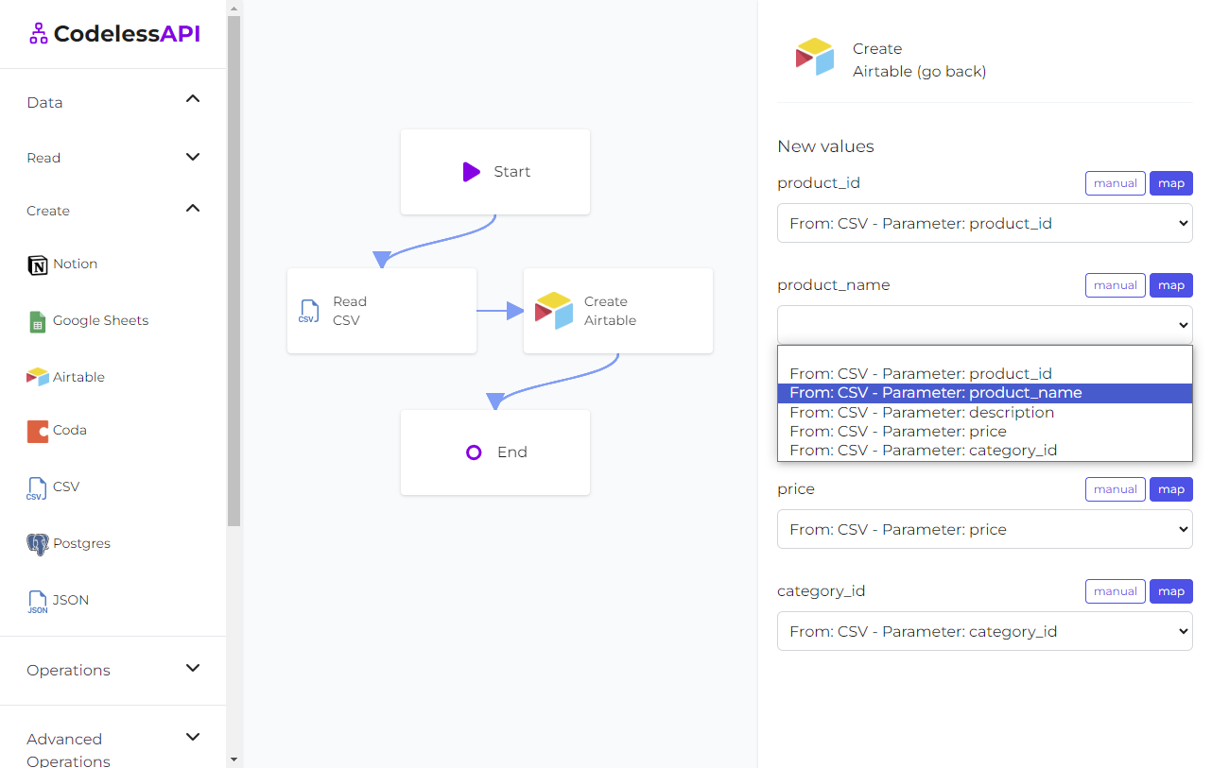Open the price mapping dropdown
This screenshot has width=1212, height=768.
(985, 529)
